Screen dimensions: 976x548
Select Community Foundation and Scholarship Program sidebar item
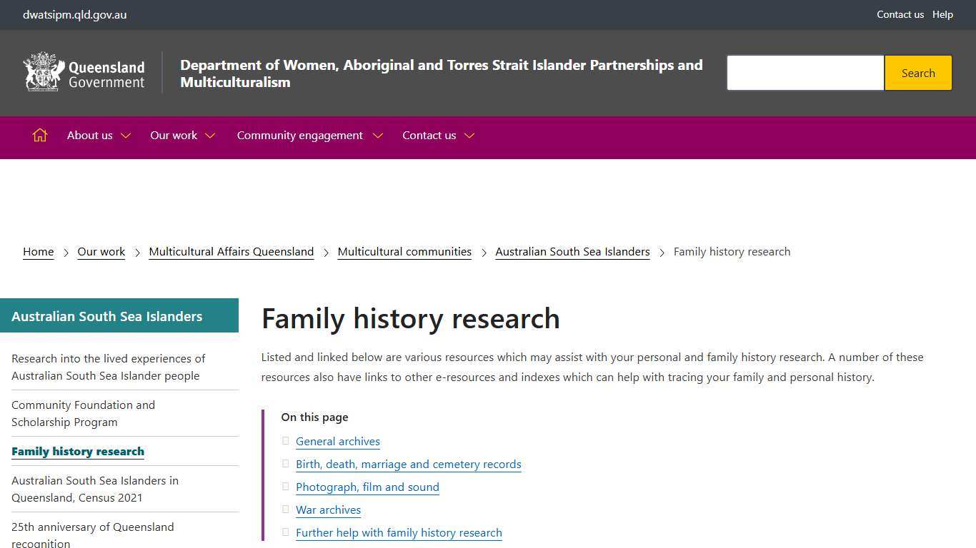83,413
